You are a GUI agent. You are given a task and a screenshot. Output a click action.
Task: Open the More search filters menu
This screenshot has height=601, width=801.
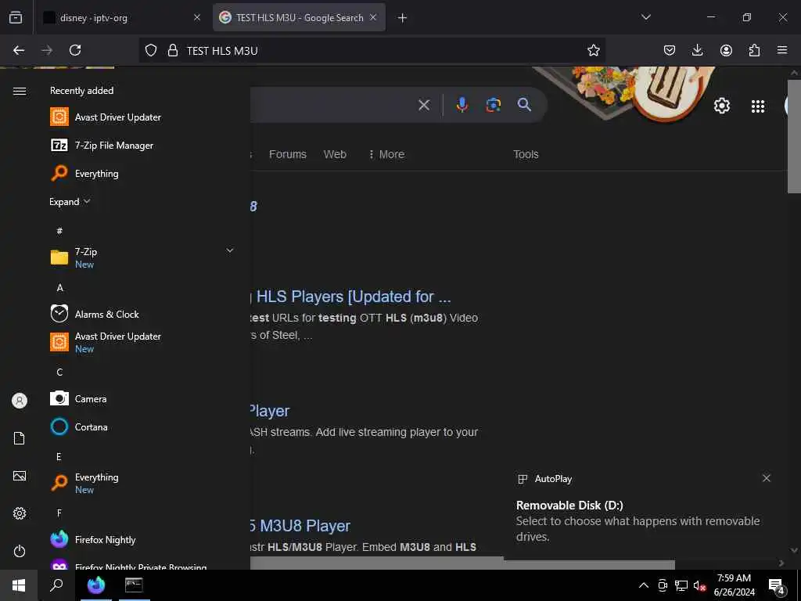click(x=386, y=154)
